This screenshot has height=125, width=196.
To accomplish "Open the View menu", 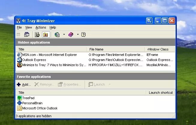I will coord(29,27).
